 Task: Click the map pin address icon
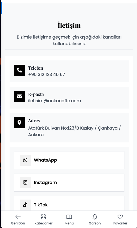click(19, 123)
